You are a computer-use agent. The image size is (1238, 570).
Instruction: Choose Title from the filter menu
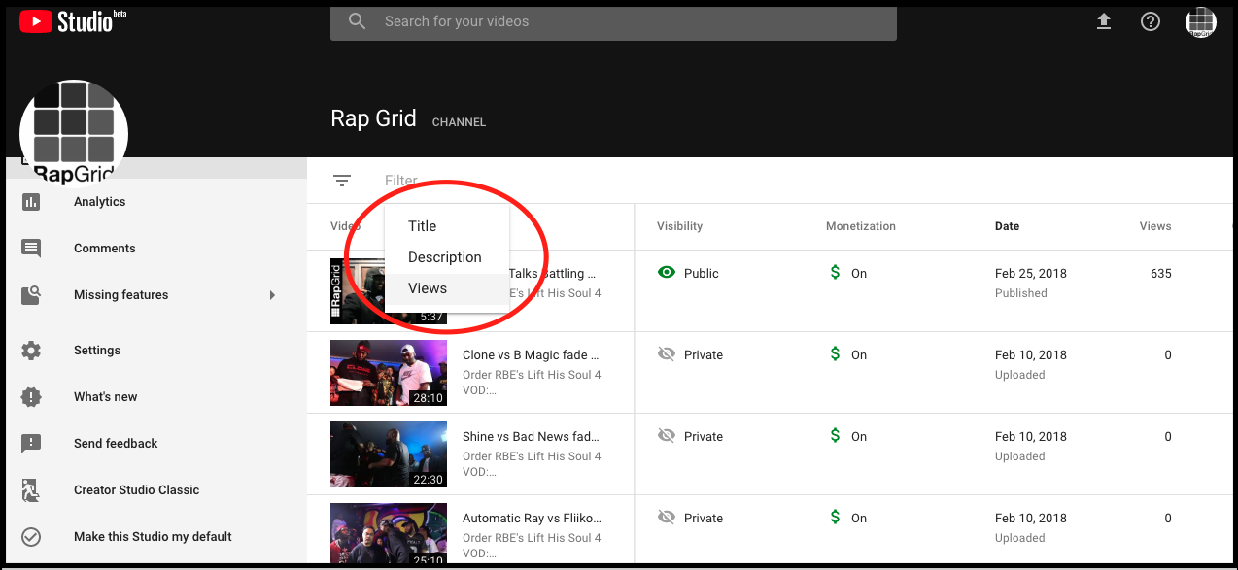pyautogui.click(x=422, y=225)
